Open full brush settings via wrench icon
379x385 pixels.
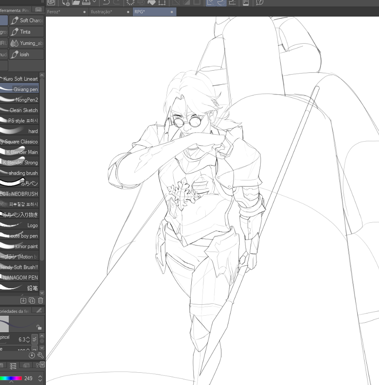pyautogui.click(x=41, y=356)
